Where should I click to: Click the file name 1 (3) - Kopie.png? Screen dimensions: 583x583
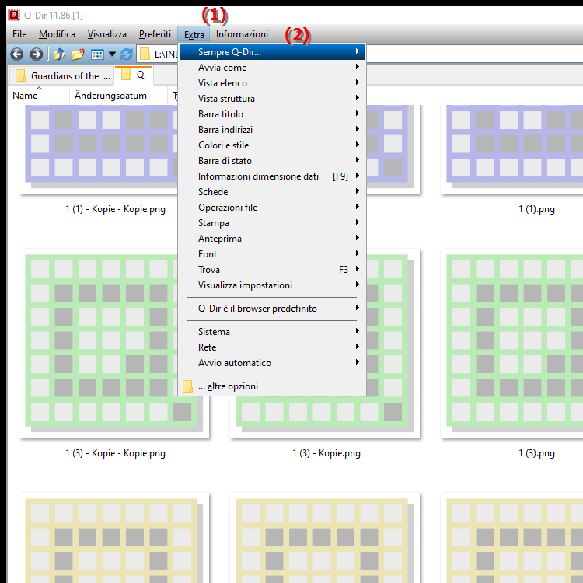(326, 454)
